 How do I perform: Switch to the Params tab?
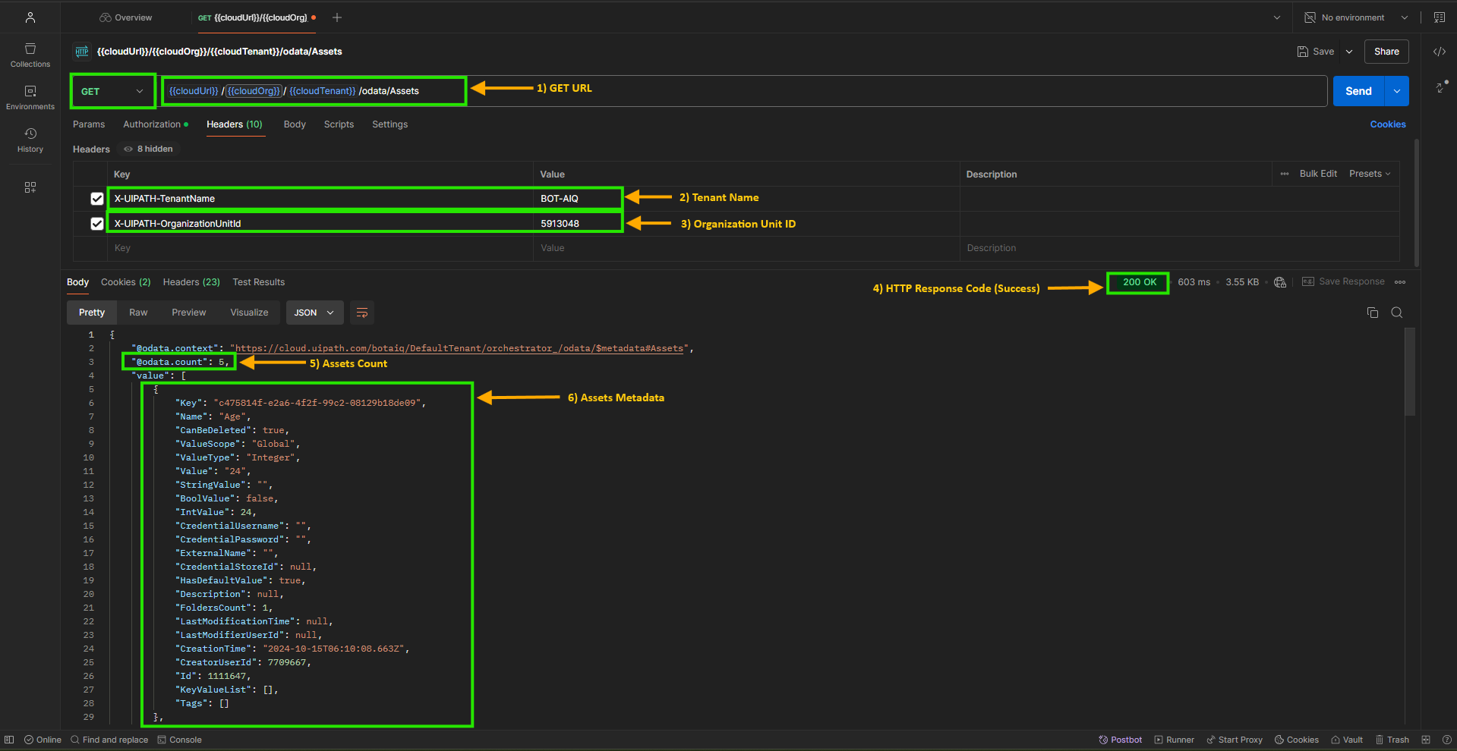89,124
